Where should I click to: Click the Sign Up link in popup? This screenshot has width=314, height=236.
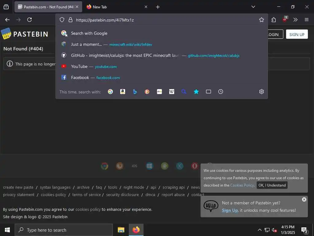pyautogui.click(x=230, y=210)
